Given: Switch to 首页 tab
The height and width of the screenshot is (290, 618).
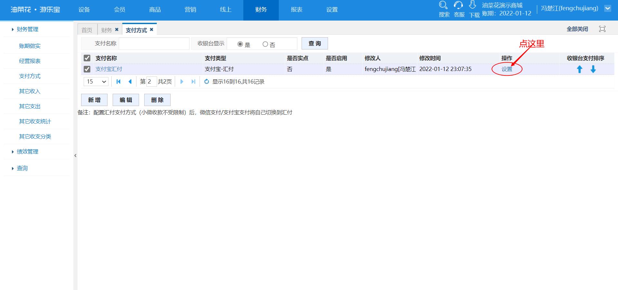Looking at the screenshot, I should [87, 30].
